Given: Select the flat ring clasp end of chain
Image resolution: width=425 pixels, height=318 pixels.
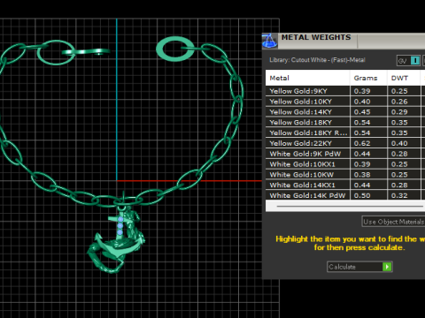Looking at the screenshot, I should click(175, 49).
